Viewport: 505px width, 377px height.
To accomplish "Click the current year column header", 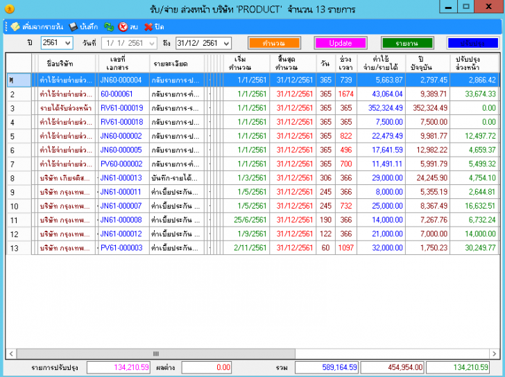I will click(x=428, y=63).
